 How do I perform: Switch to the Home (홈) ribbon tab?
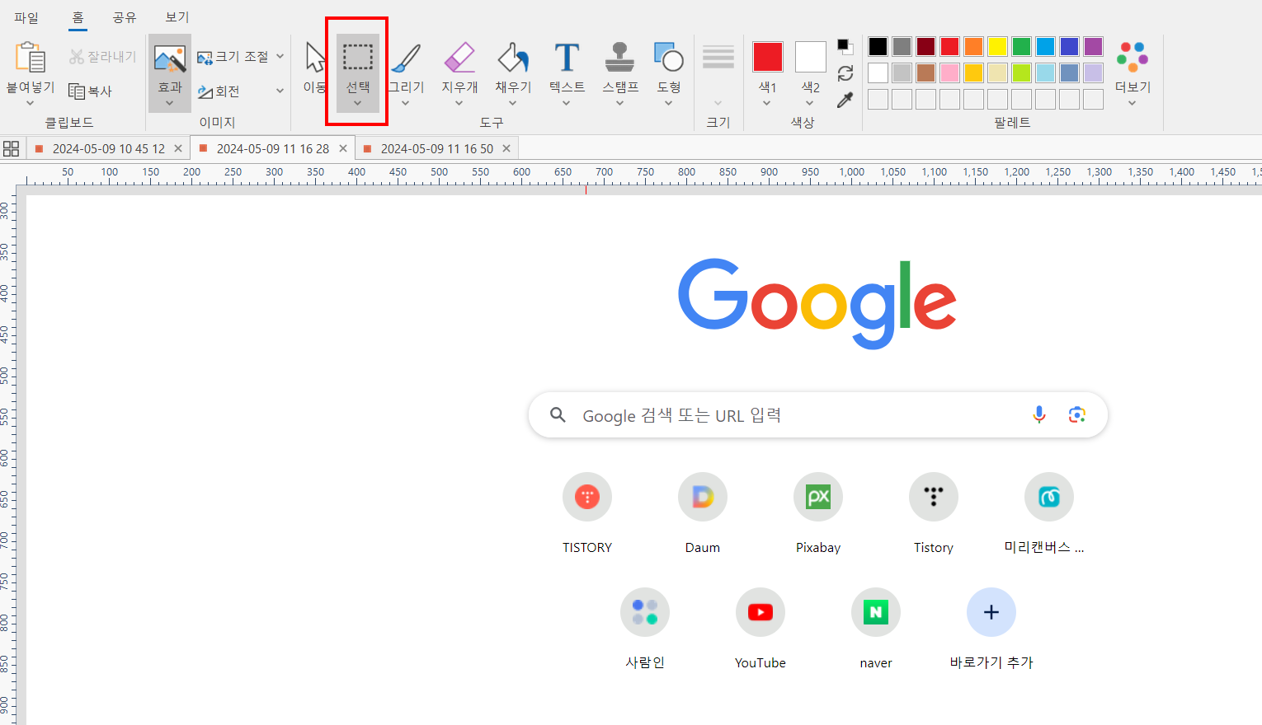78,17
